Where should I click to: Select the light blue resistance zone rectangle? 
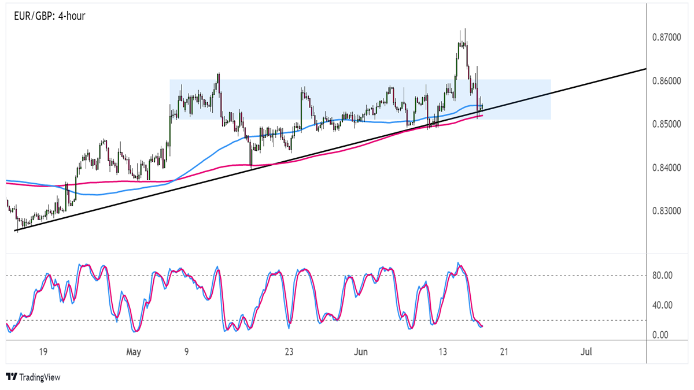coord(360,99)
